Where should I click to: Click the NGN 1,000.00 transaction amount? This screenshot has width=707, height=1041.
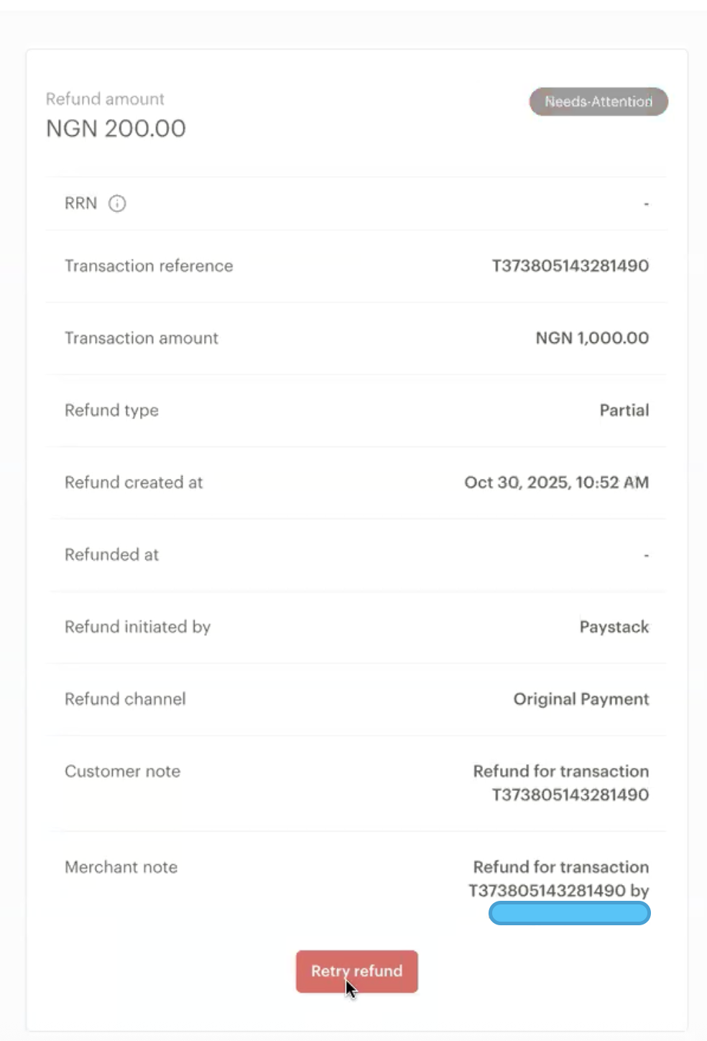click(592, 338)
